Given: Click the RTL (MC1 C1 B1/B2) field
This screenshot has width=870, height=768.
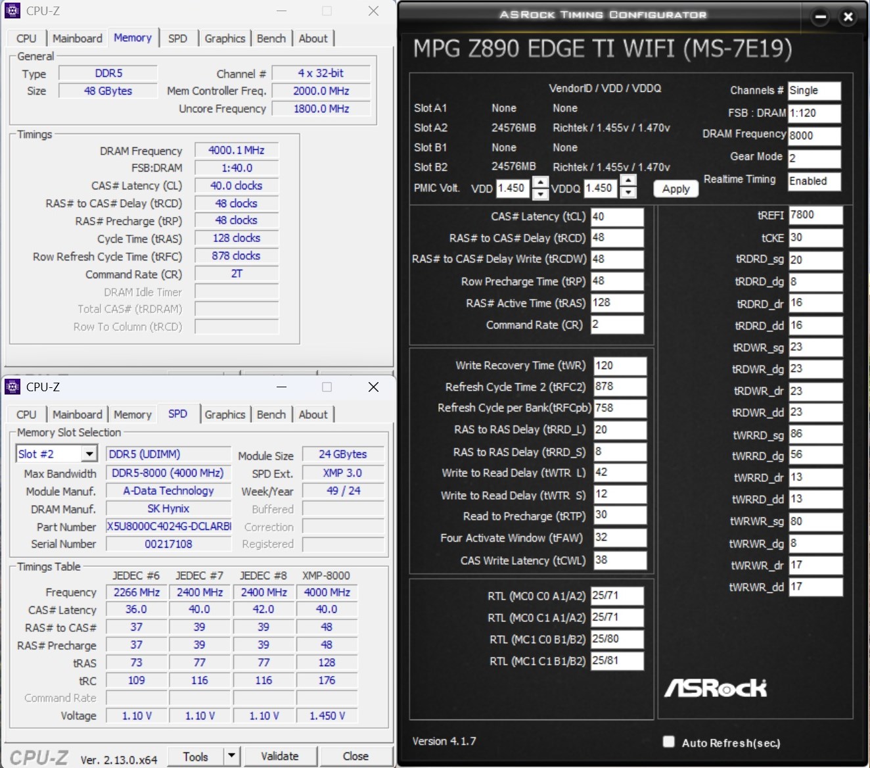Looking at the screenshot, I should click(x=617, y=661).
